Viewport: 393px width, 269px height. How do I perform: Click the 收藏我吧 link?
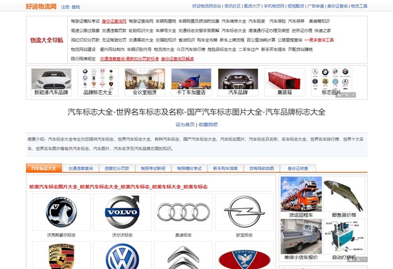pyautogui.click(x=208, y=124)
